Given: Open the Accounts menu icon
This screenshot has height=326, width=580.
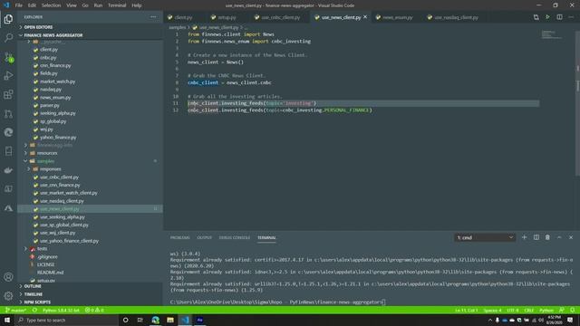Looking at the screenshot, I should [8, 277].
